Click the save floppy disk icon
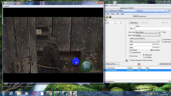The width and height of the screenshot is (171, 96). (x=110, y=17)
